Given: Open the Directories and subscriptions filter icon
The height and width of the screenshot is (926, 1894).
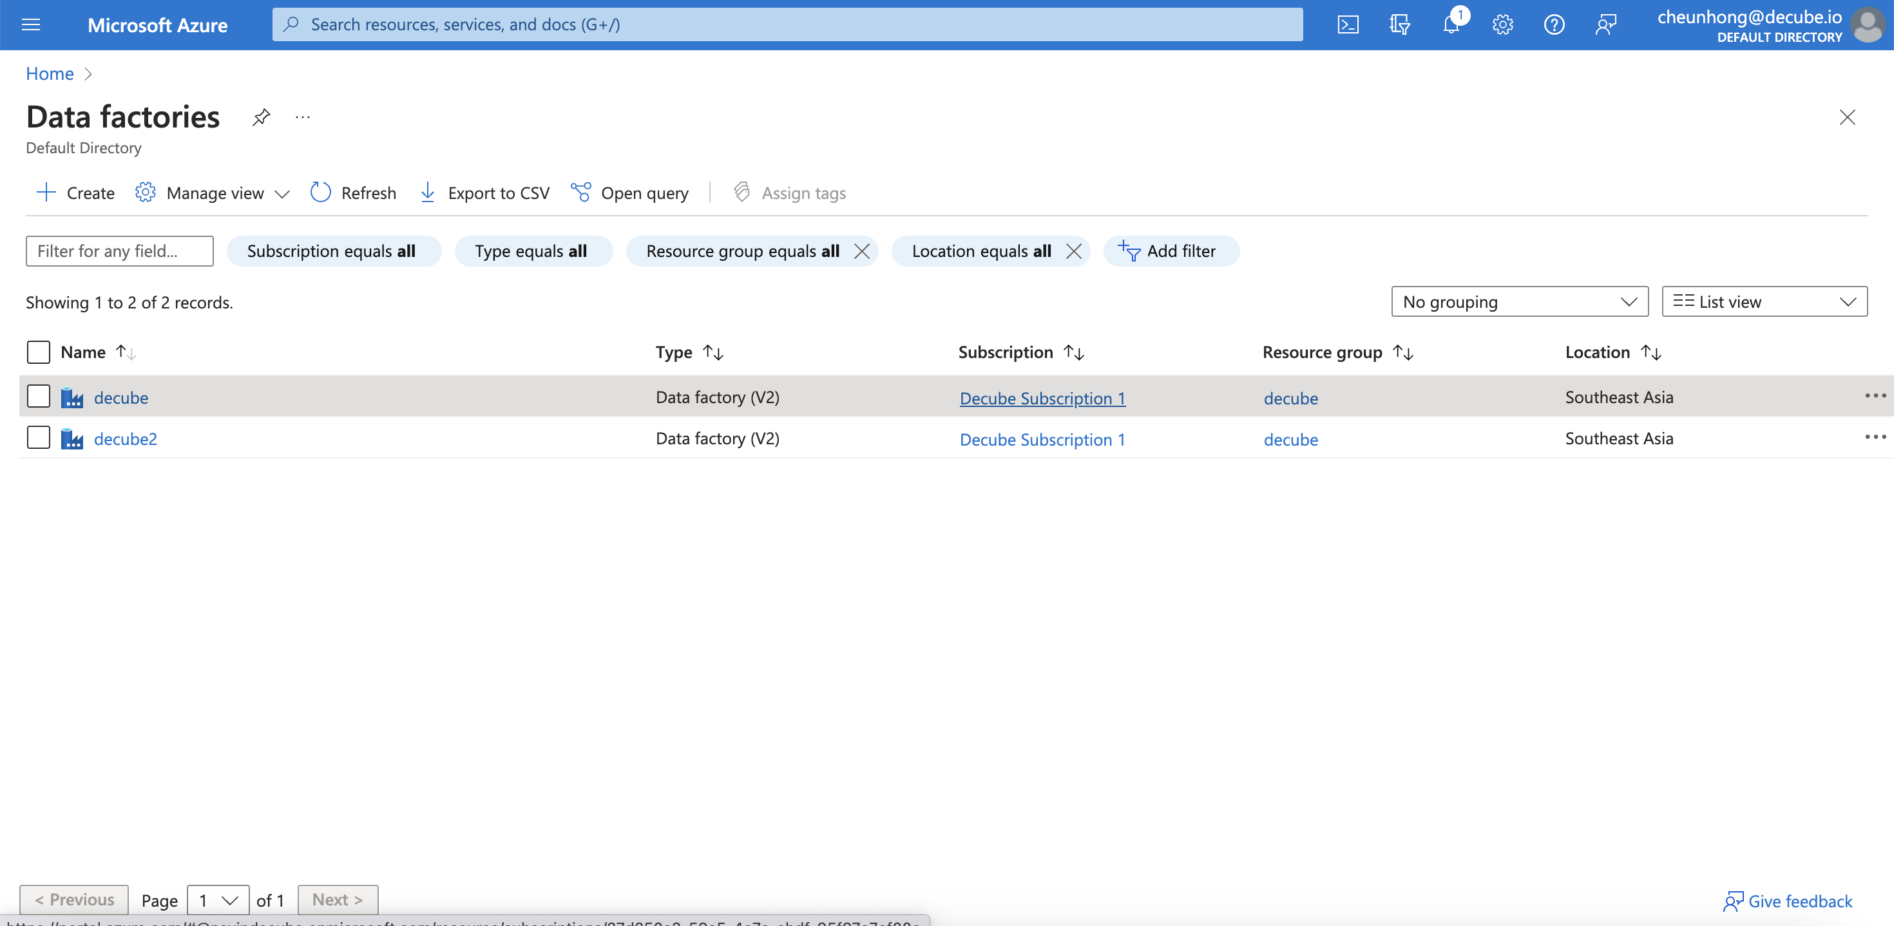Looking at the screenshot, I should (x=1399, y=25).
